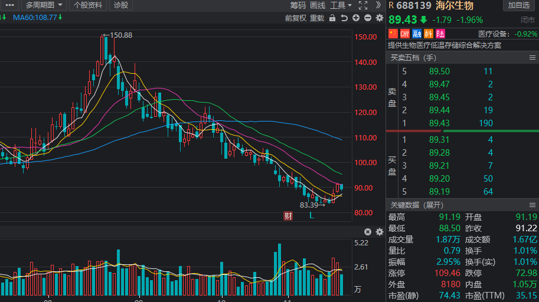Click the undo arrow icon above chart
Viewport: 539px width, 302px height.
pos(344,18)
